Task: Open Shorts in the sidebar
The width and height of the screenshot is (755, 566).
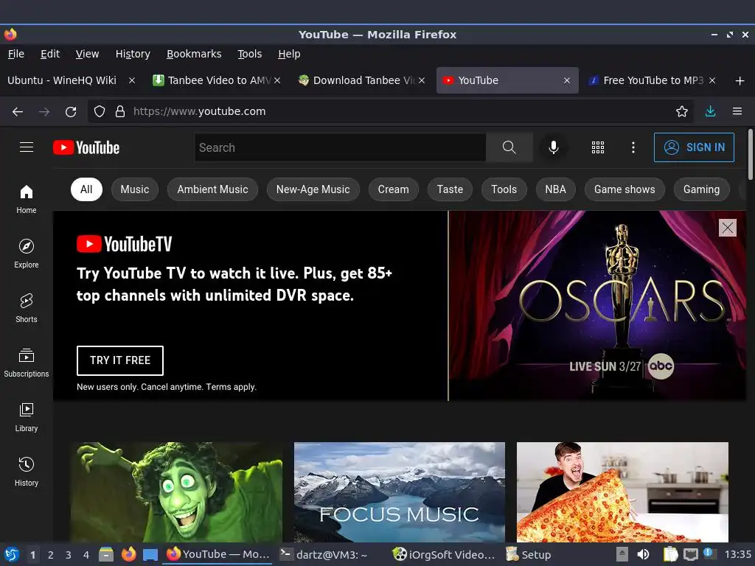Action: [x=27, y=307]
